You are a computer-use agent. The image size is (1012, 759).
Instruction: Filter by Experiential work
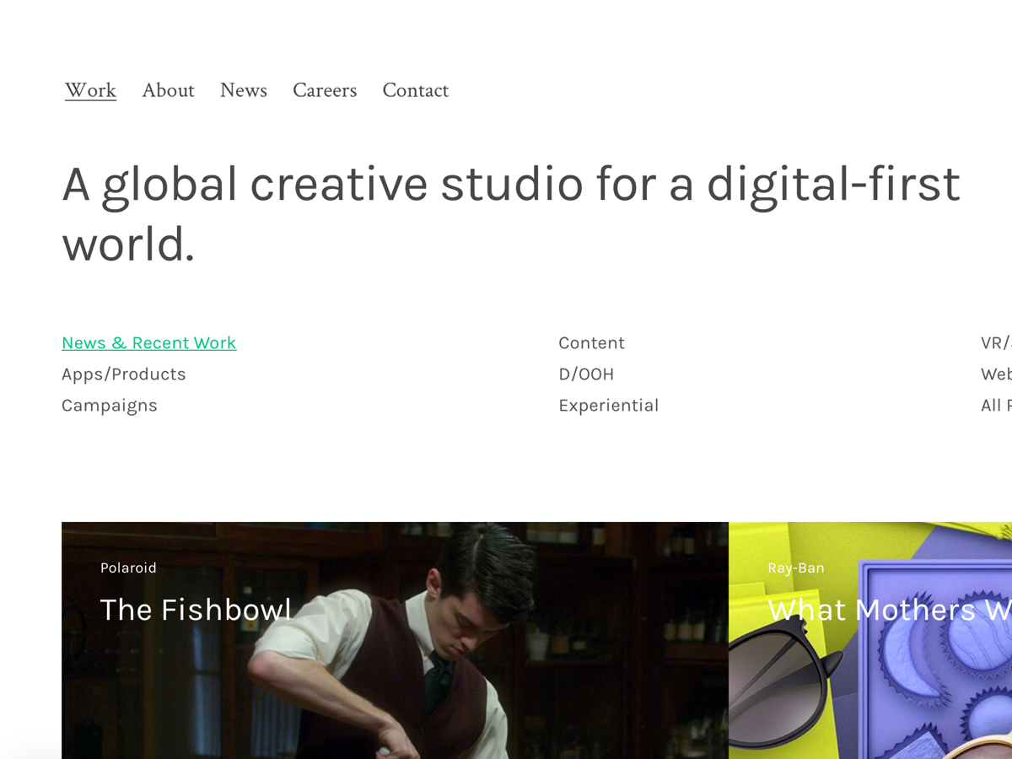[x=608, y=406]
